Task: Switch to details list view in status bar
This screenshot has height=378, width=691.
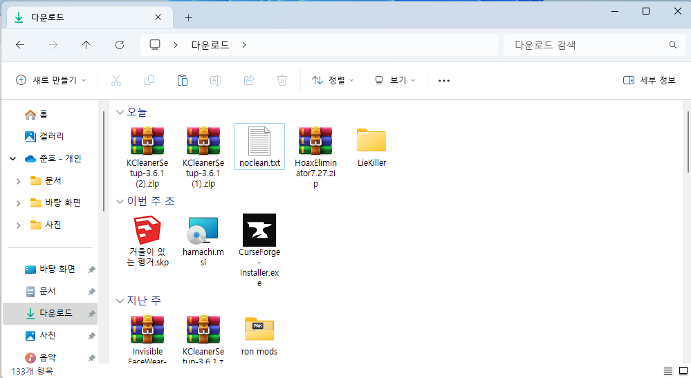Action: point(667,371)
